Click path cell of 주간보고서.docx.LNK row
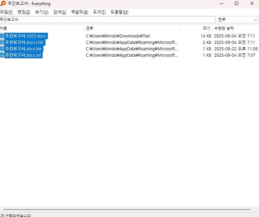The width and height of the screenshot is (259, 217). 132,43
